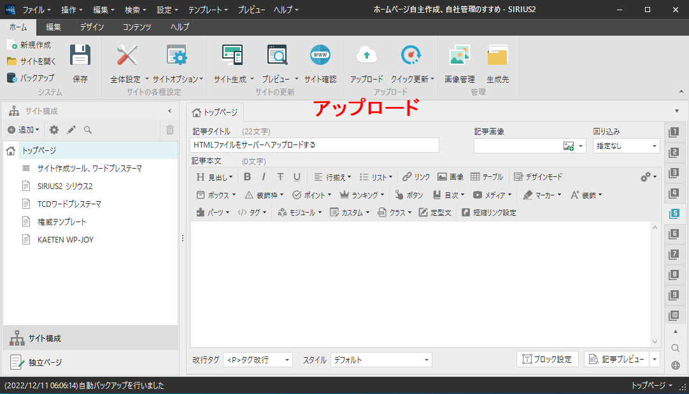689x394 pixels.
Task: Open the 生成先 folder icon
Action: tap(497, 57)
